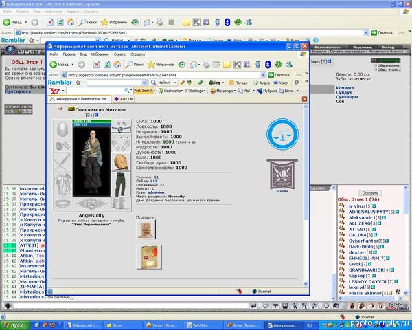Image resolution: width=412 pixels, height=330 pixels.
Task: Click the popup page vertical scrollbar
Action: pyautogui.click(x=306, y=195)
